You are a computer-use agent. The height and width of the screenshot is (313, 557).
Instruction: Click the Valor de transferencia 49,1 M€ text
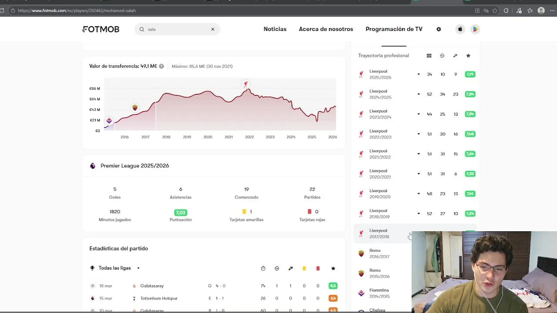coord(123,66)
